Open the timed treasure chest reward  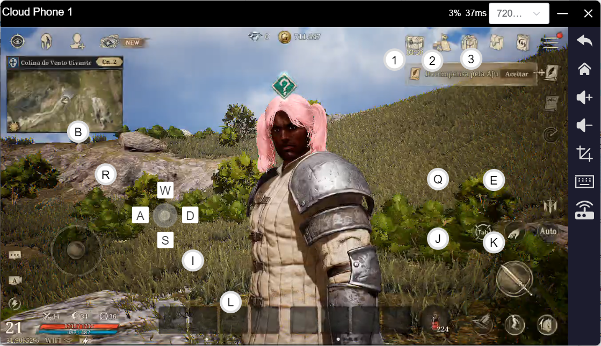pyautogui.click(x=414, y=45)
